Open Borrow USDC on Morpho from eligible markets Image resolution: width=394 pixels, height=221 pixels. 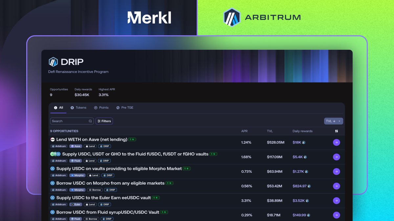110,183
